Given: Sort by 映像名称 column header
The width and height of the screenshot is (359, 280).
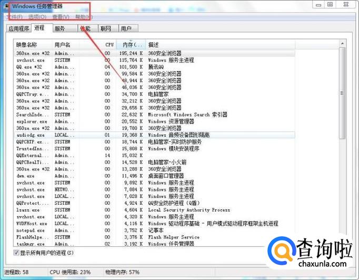Looking at the screenshot, I should click(33, 45).
